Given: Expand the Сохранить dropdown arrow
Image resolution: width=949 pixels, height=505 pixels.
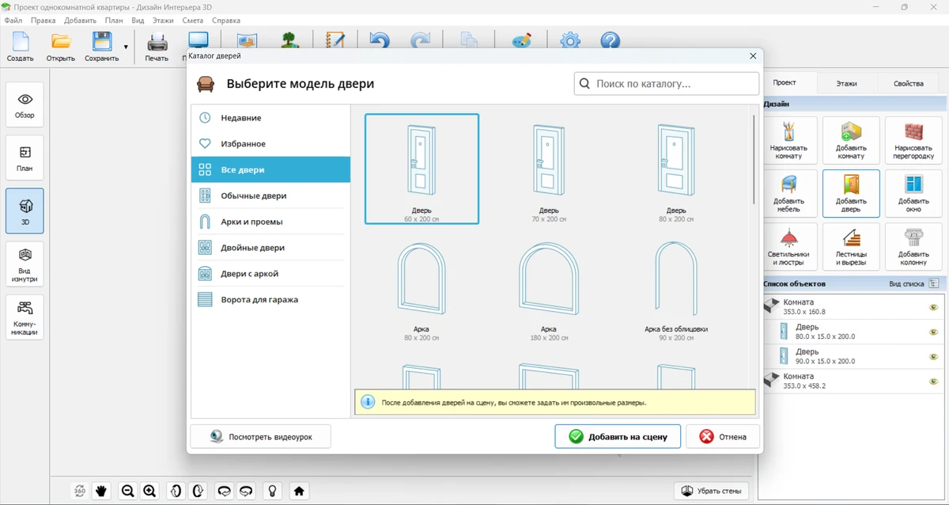Looking at the screenshot, I should (126, 47).
